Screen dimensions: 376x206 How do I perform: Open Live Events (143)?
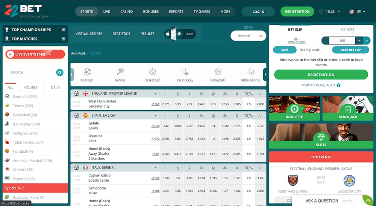pos(35,54)
